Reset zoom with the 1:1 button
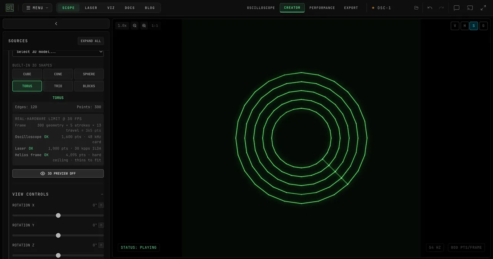 click(x=155, y=26)
